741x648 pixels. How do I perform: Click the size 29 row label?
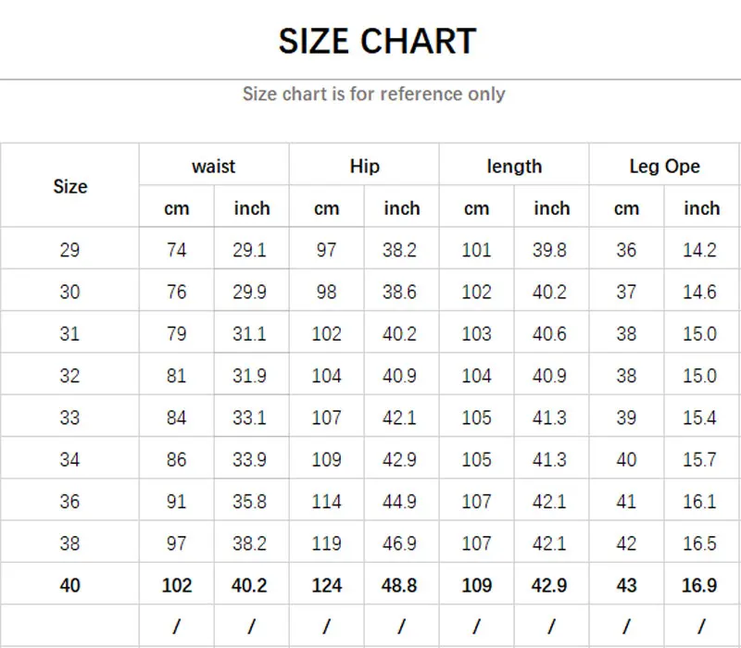tap(69, 250)
